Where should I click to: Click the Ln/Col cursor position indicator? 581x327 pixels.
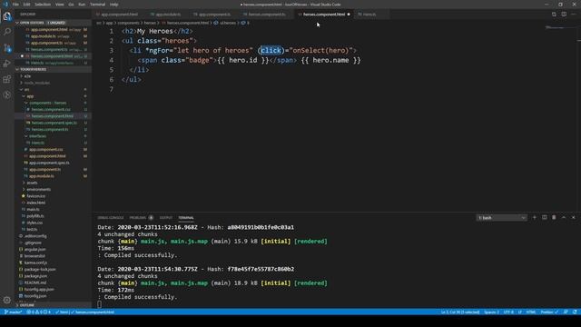tap(460, 312)
